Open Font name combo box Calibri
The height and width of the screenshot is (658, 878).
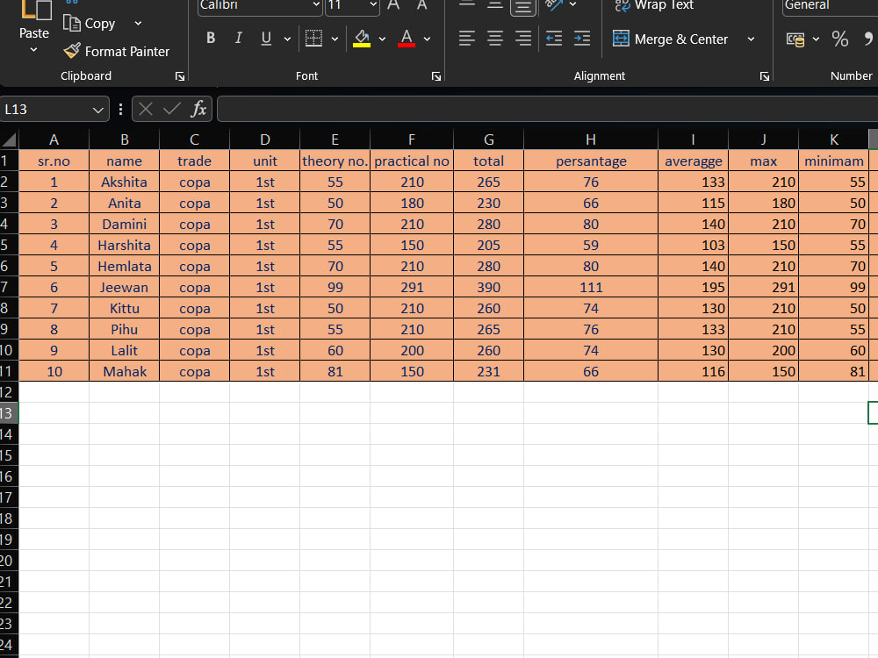coord(260,5)
